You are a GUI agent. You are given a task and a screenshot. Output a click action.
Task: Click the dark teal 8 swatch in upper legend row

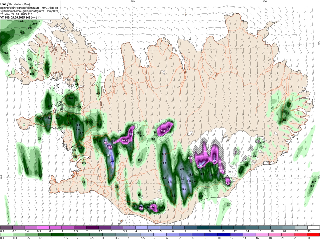point(202,227)
